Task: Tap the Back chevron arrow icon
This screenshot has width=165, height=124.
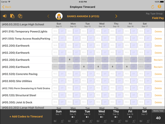Action: 3,7
